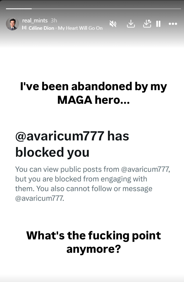184x282 pixels.
Task: Click the final @avaricum777. at paragraph end
Action: tap(40, 198)
